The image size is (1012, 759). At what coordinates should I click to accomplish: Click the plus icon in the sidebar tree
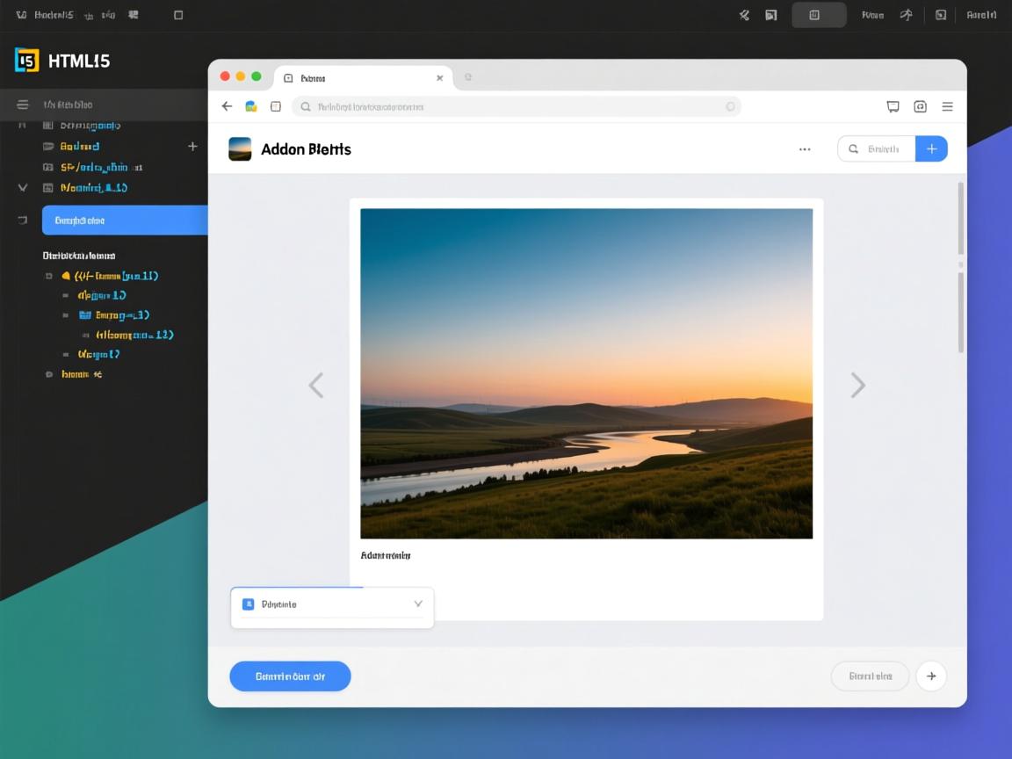(192, 146)
